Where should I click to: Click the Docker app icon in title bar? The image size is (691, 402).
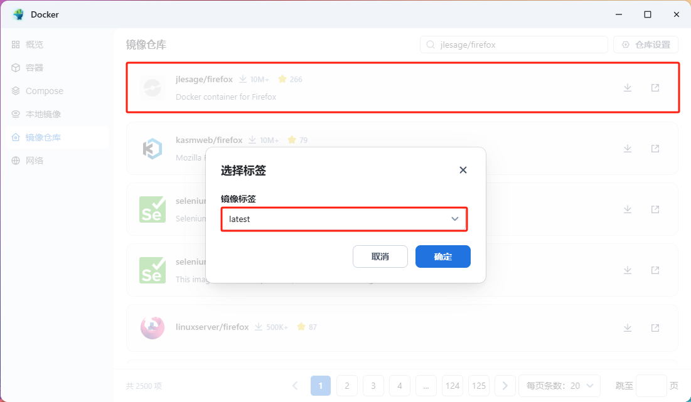(x=18, y=14)
